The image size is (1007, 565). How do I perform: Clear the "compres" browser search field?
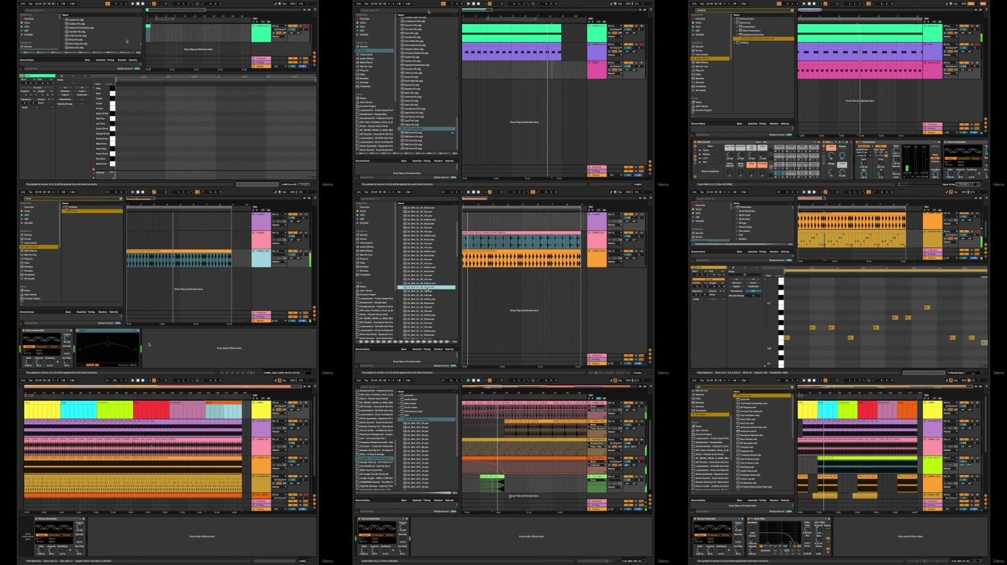[x=792, y=10]
